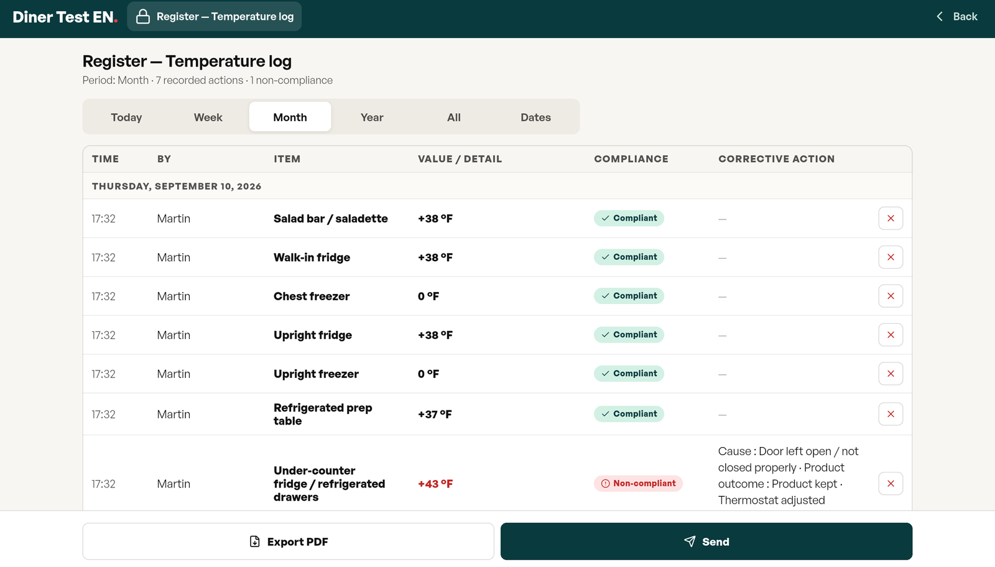Click the +43 °F red temperature value

[435, 484]
